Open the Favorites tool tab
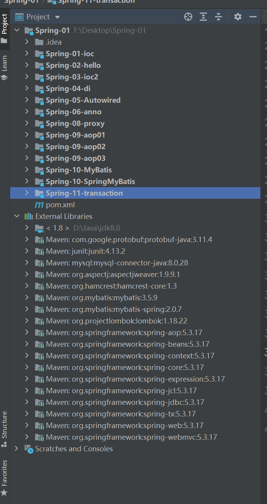The image size is (267, 504). (4, 476)
